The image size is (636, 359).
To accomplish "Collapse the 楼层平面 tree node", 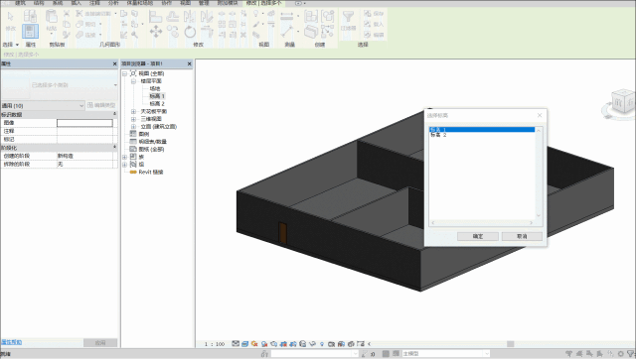I will pos(133,81).
